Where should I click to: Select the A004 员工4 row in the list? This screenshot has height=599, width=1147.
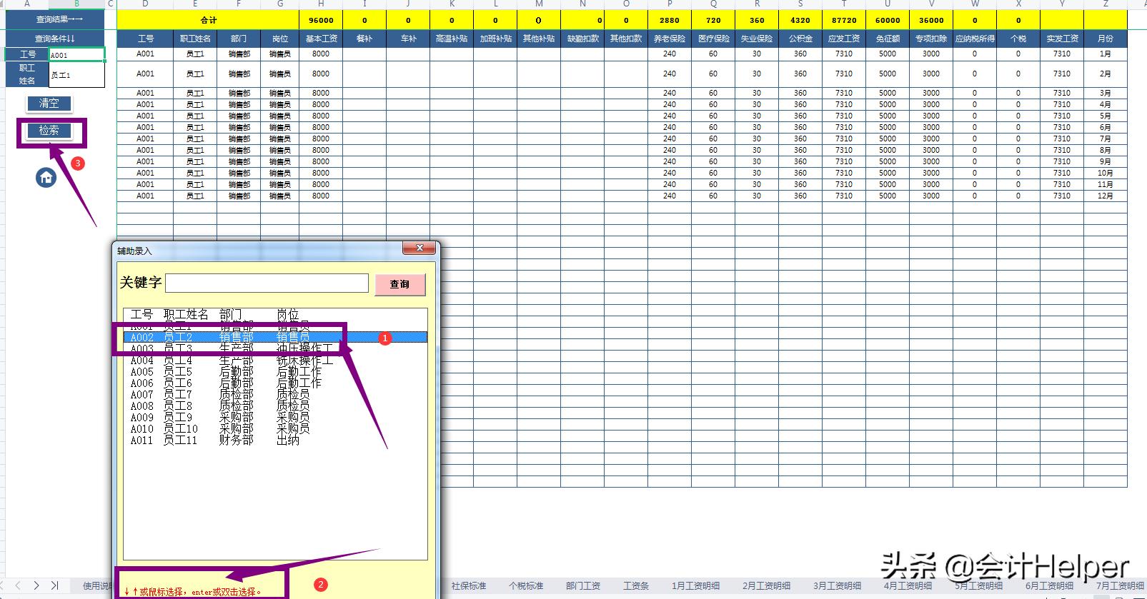coord(275,360)
